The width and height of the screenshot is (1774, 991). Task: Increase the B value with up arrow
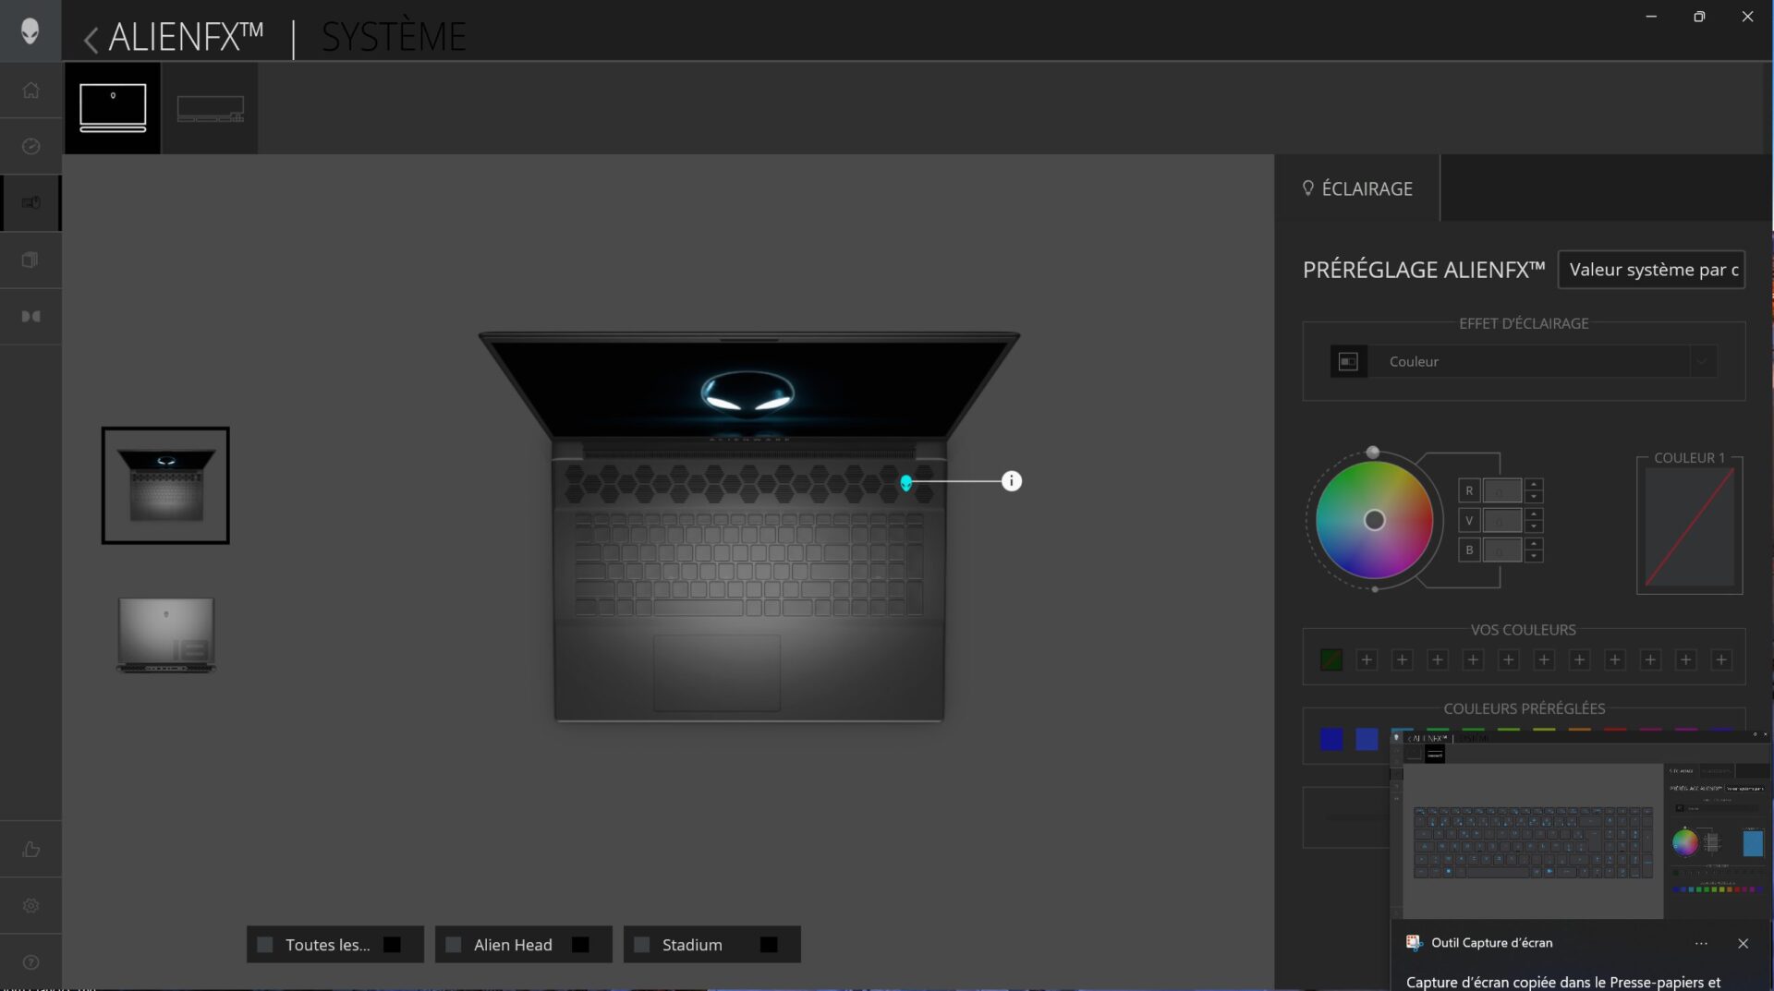[1534, 543]
